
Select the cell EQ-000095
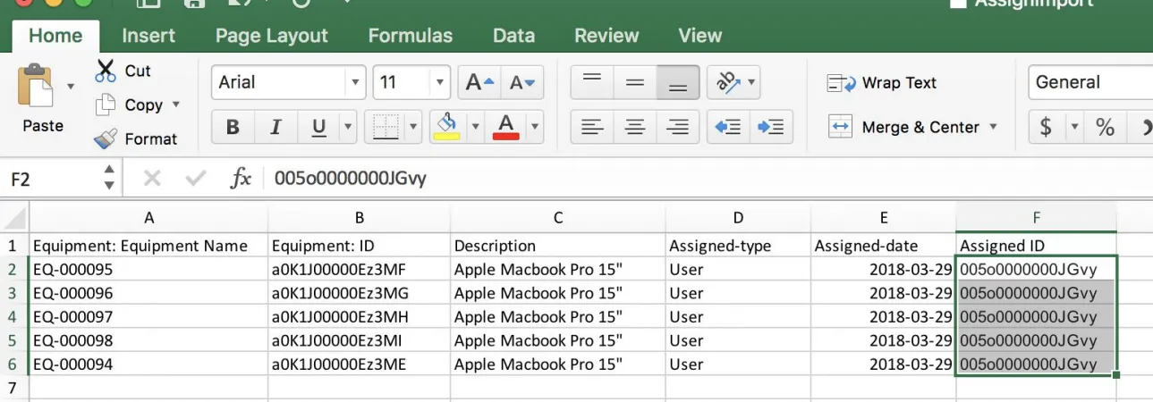[x=148, y=268]
